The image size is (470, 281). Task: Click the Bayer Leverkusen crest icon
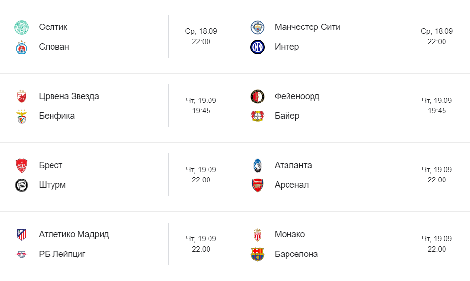[x=258, y=116]
